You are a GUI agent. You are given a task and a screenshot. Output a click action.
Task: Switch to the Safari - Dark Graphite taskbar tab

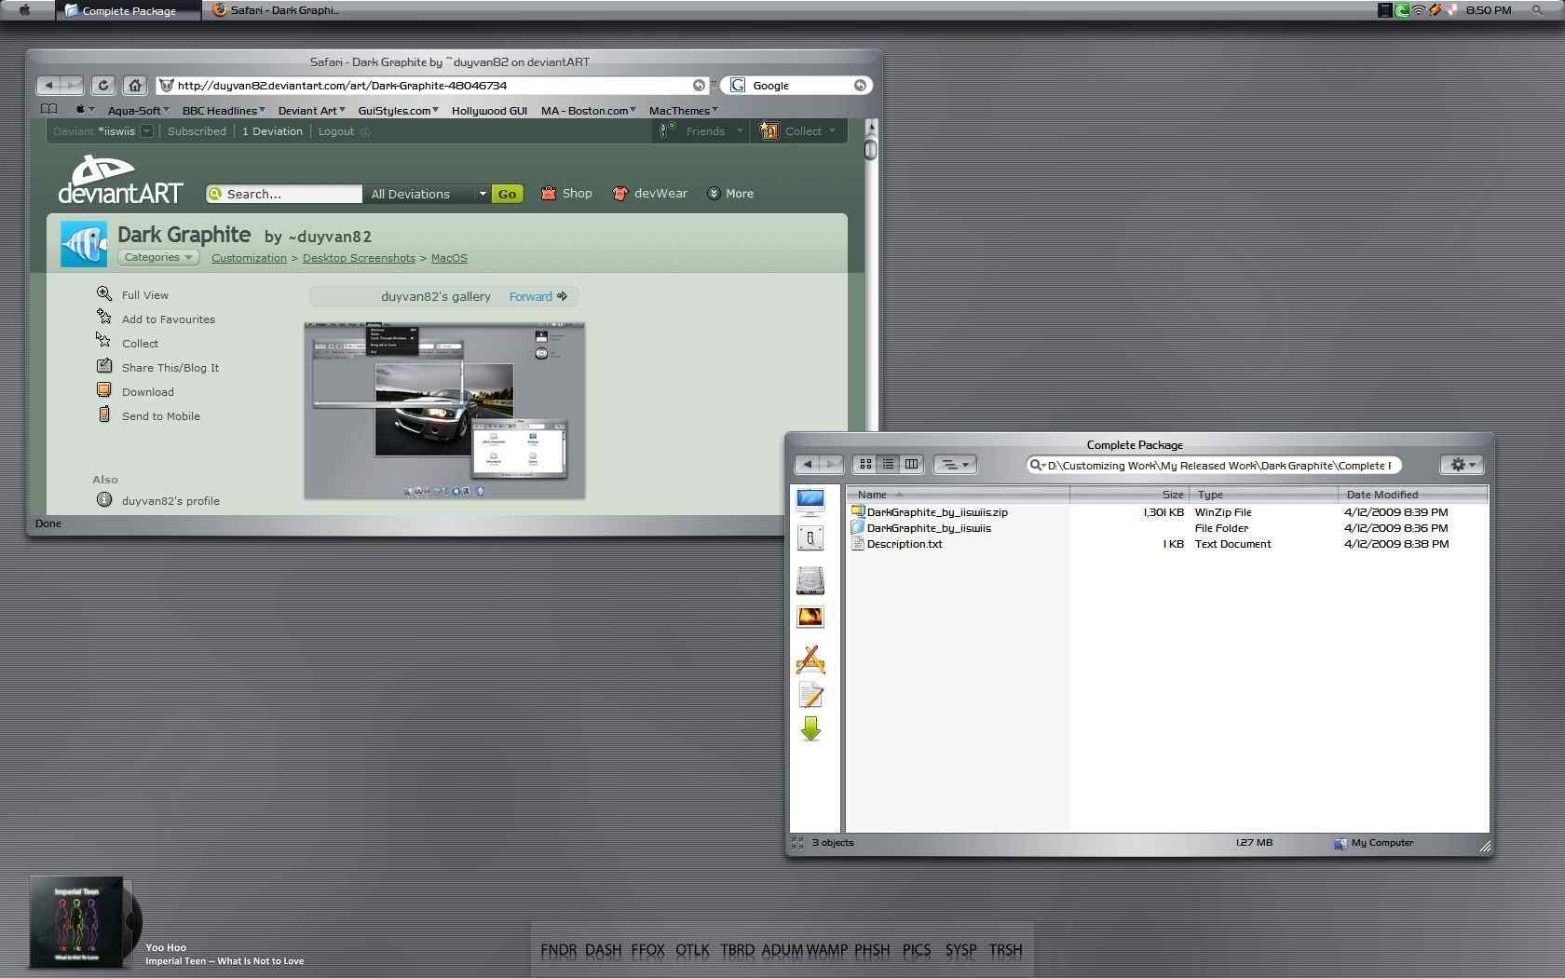point(276,10)
